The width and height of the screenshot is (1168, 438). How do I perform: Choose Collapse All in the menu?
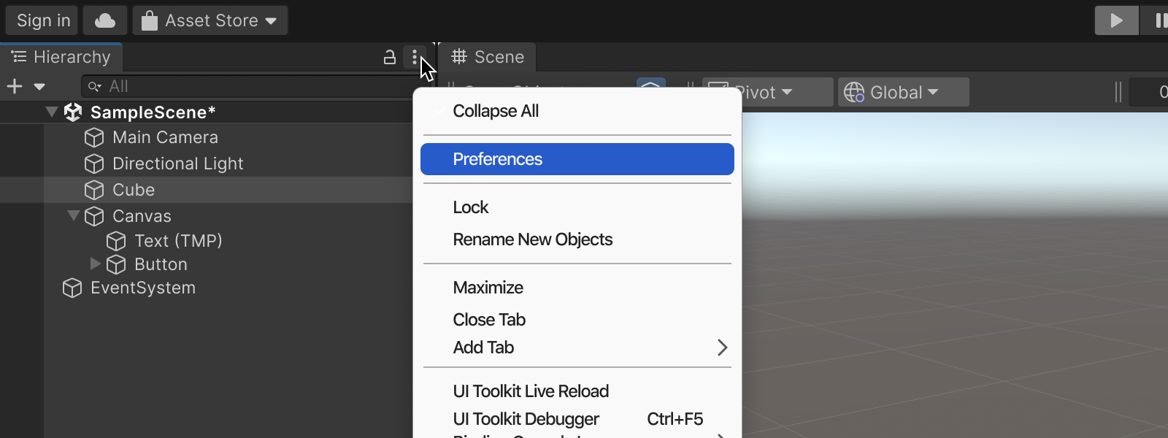coord(496,111)
